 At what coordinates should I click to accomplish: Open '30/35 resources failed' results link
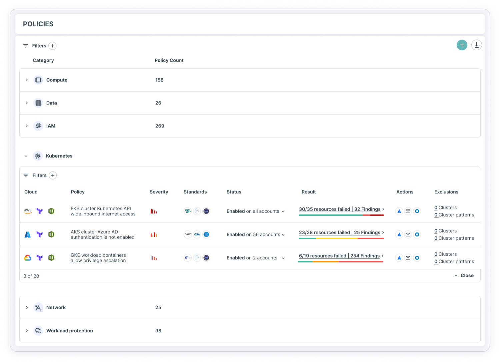click(x=324, y=209)
